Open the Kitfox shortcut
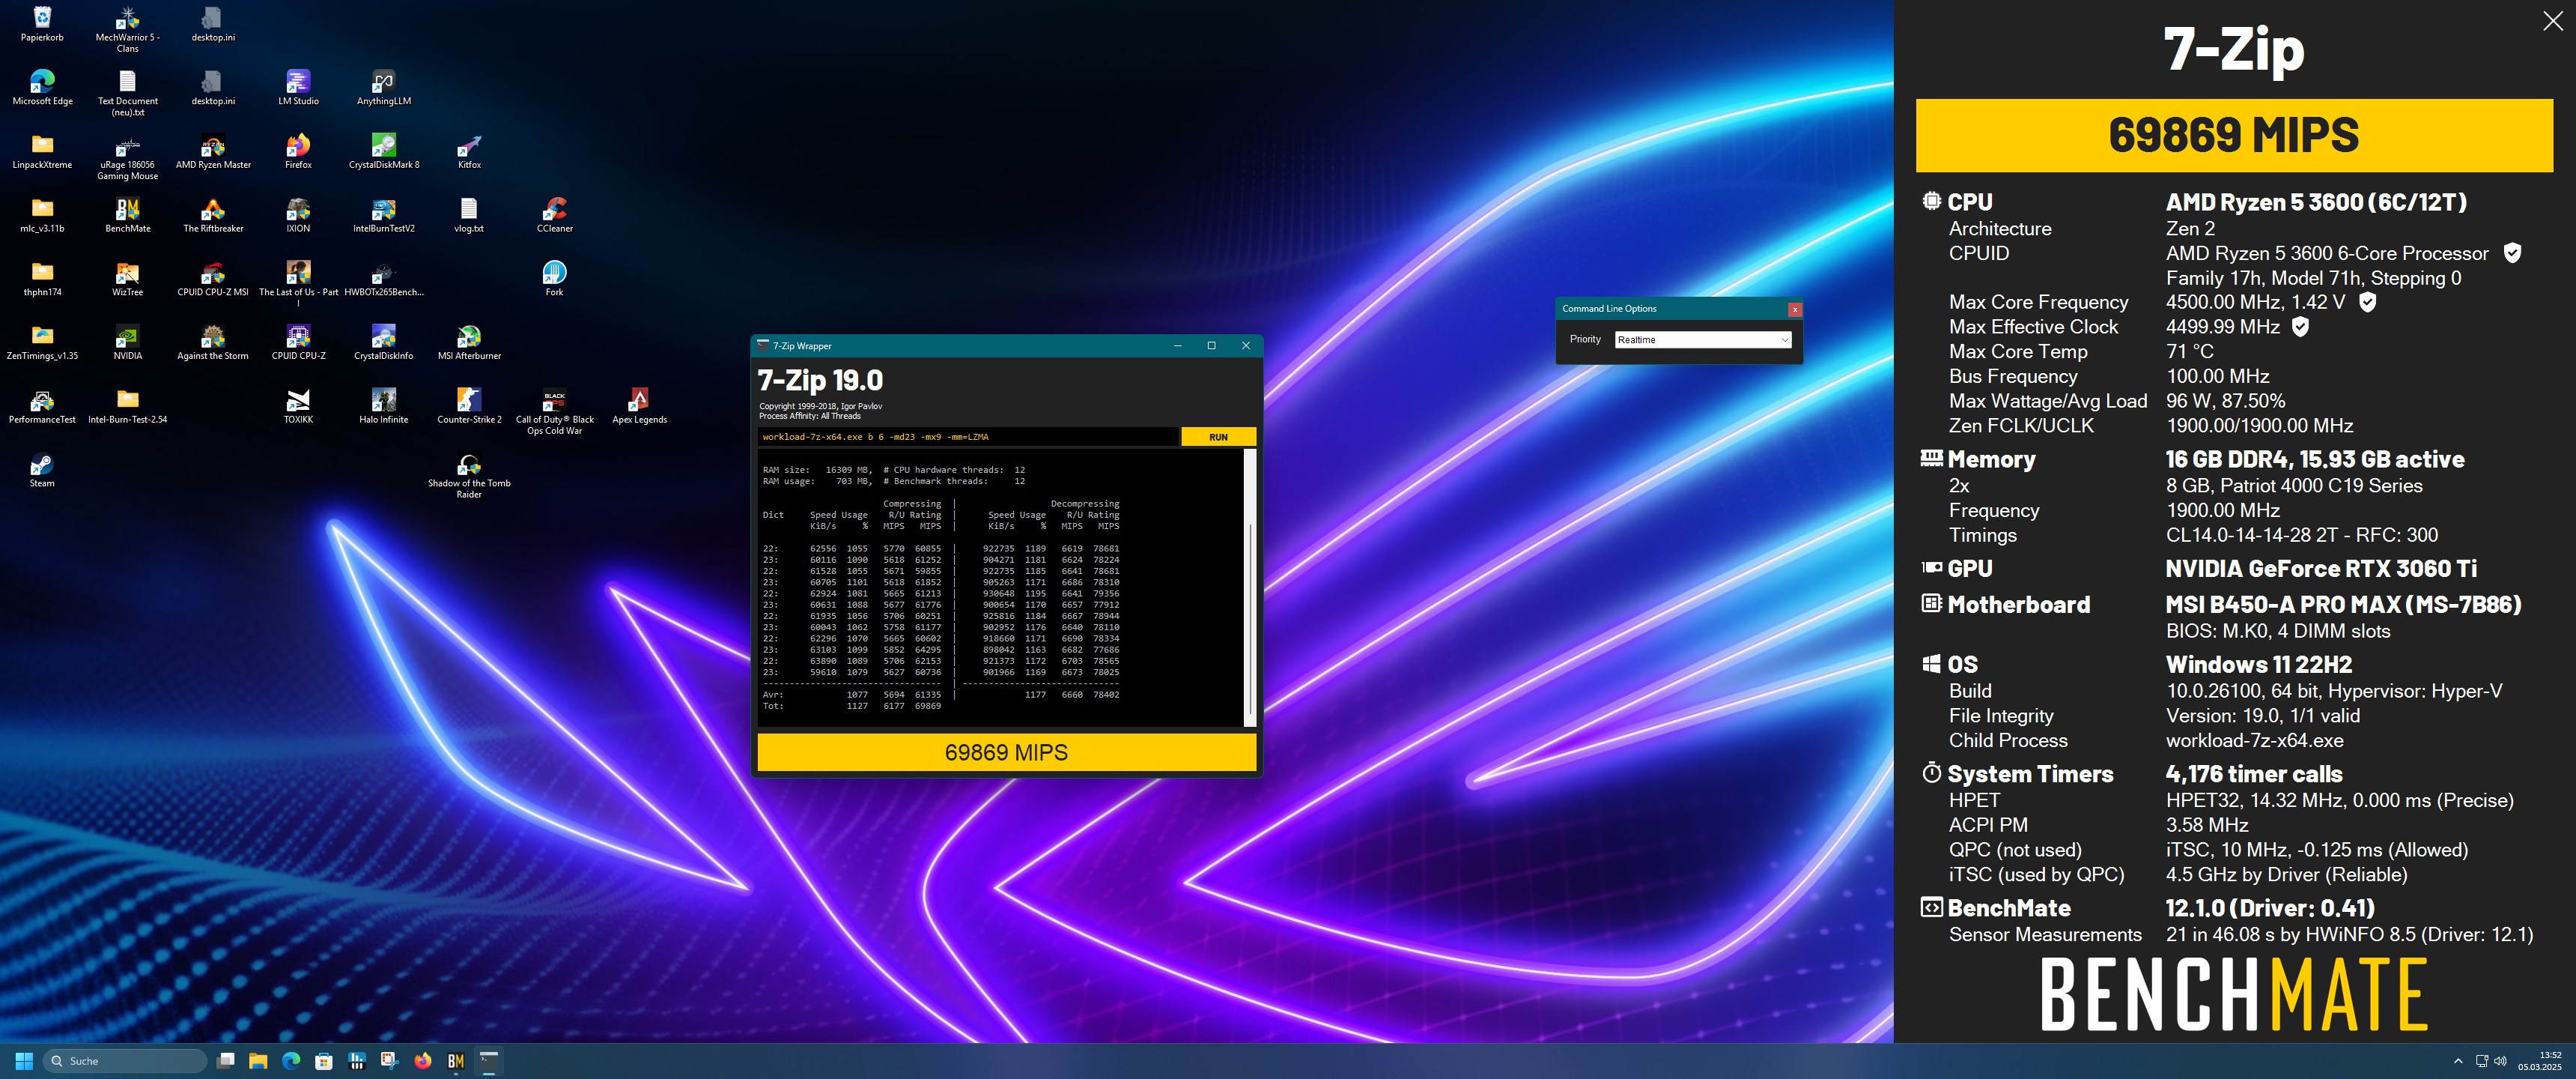The height and width of the screenshot is (1079, 2576). pos(469,151)
